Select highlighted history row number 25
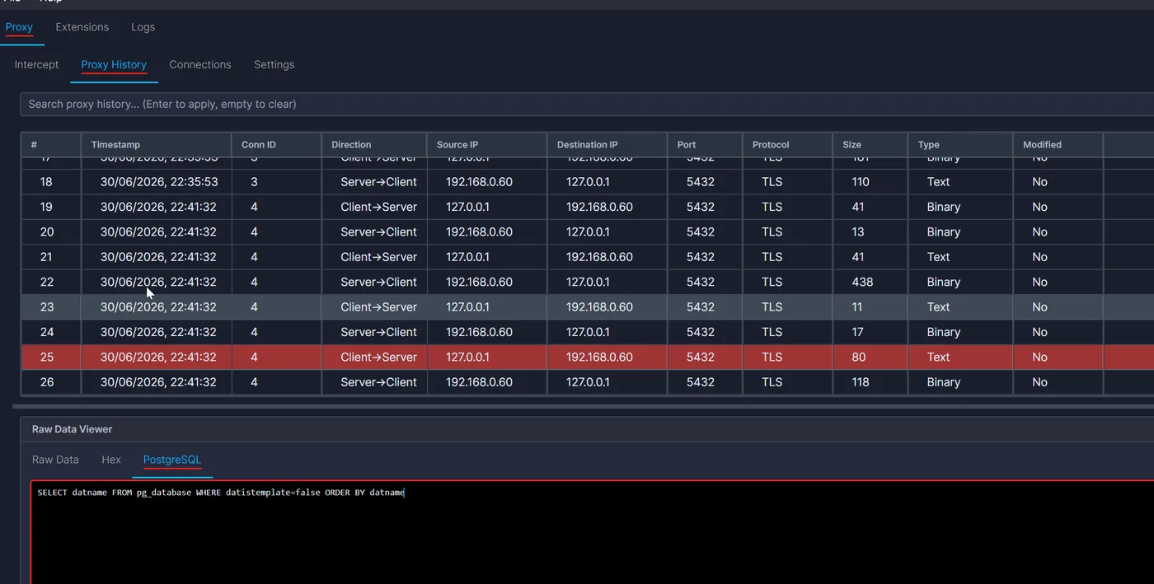1154x584 pixels. pos(587,357)
